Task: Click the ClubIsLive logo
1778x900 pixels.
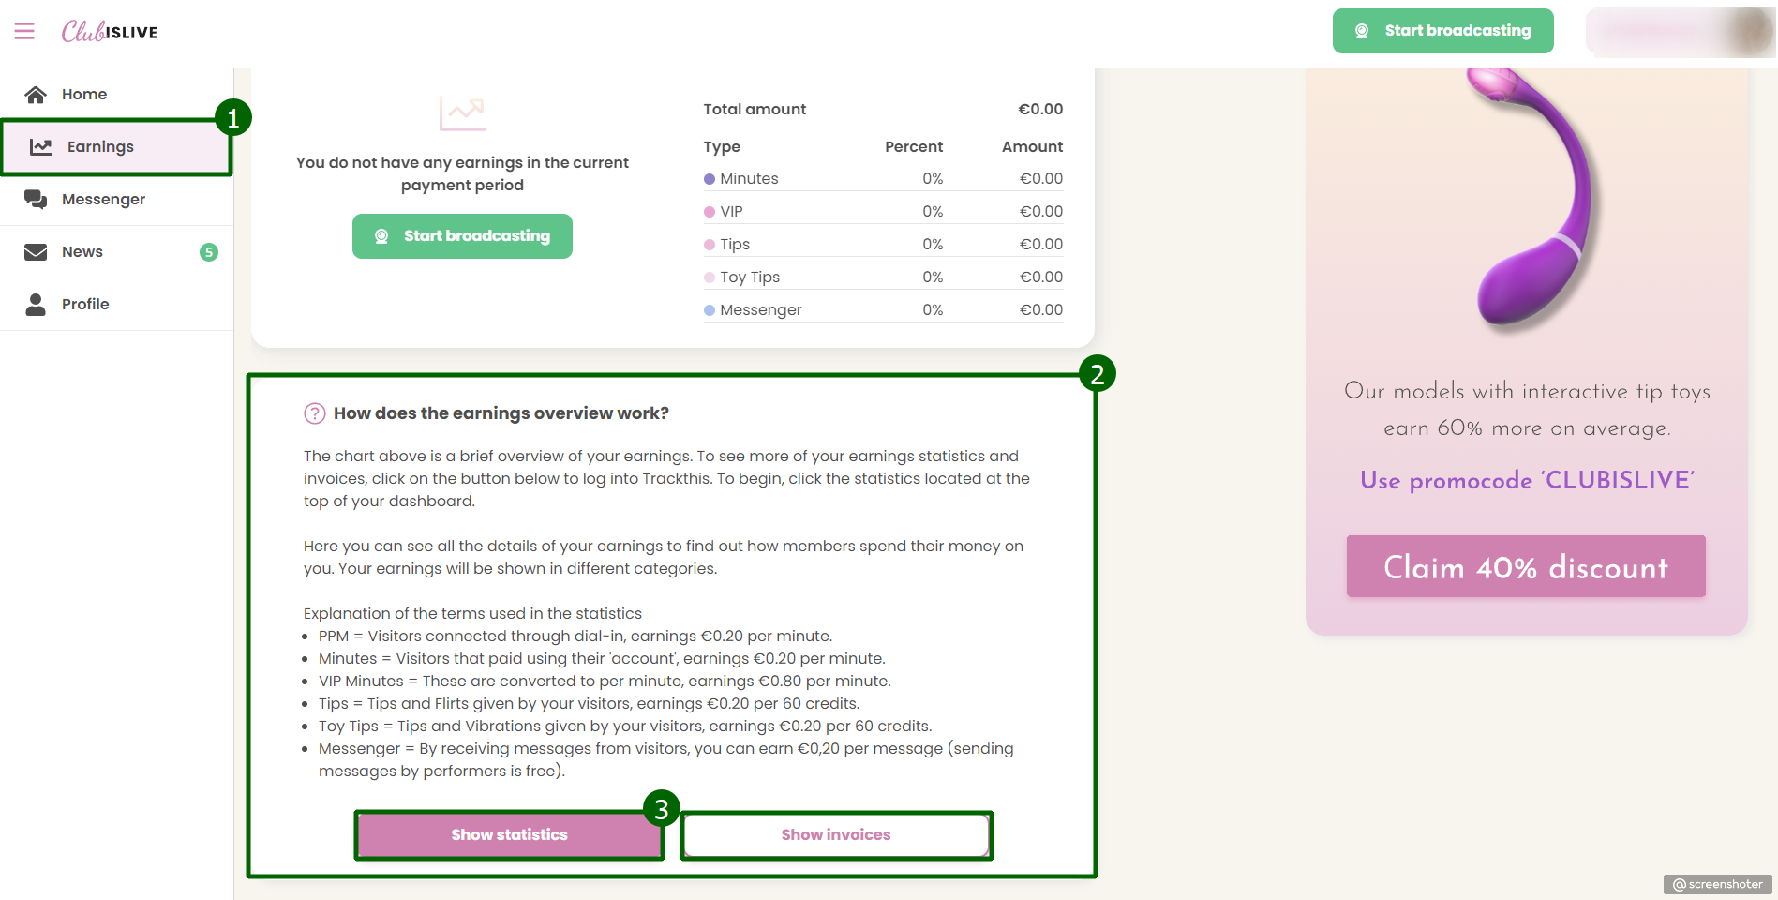Action: click(110, 32)
